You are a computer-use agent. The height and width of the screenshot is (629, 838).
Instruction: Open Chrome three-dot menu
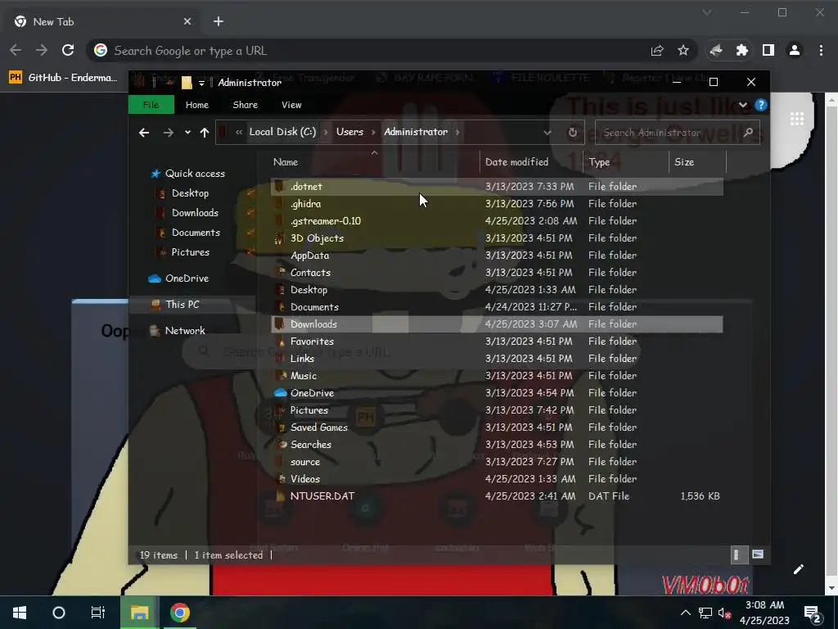pyautogui.click(x=821, y=50)
